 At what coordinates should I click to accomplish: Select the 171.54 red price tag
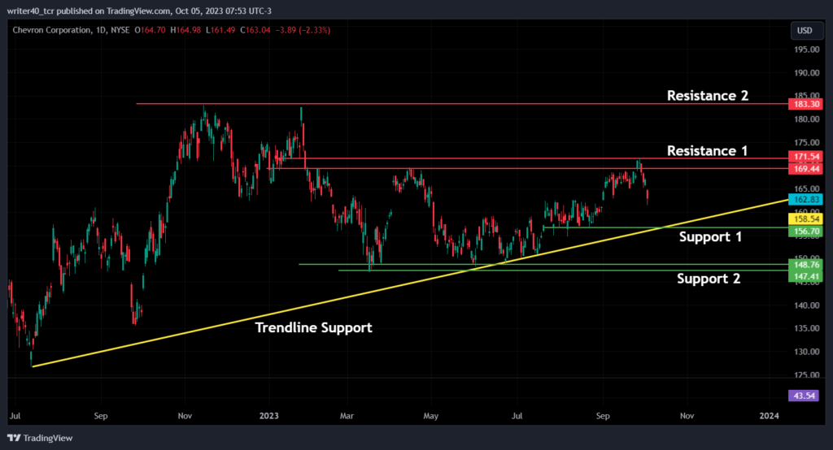click(x=805, y=157)
